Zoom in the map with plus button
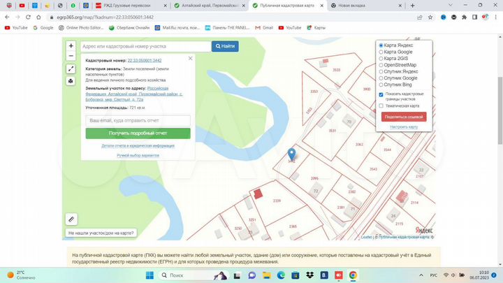The width and height of the screenshot is (503, 283). click(71, 45)
